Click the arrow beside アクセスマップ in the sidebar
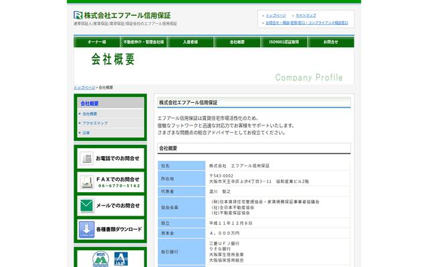 tap(80, 123)
